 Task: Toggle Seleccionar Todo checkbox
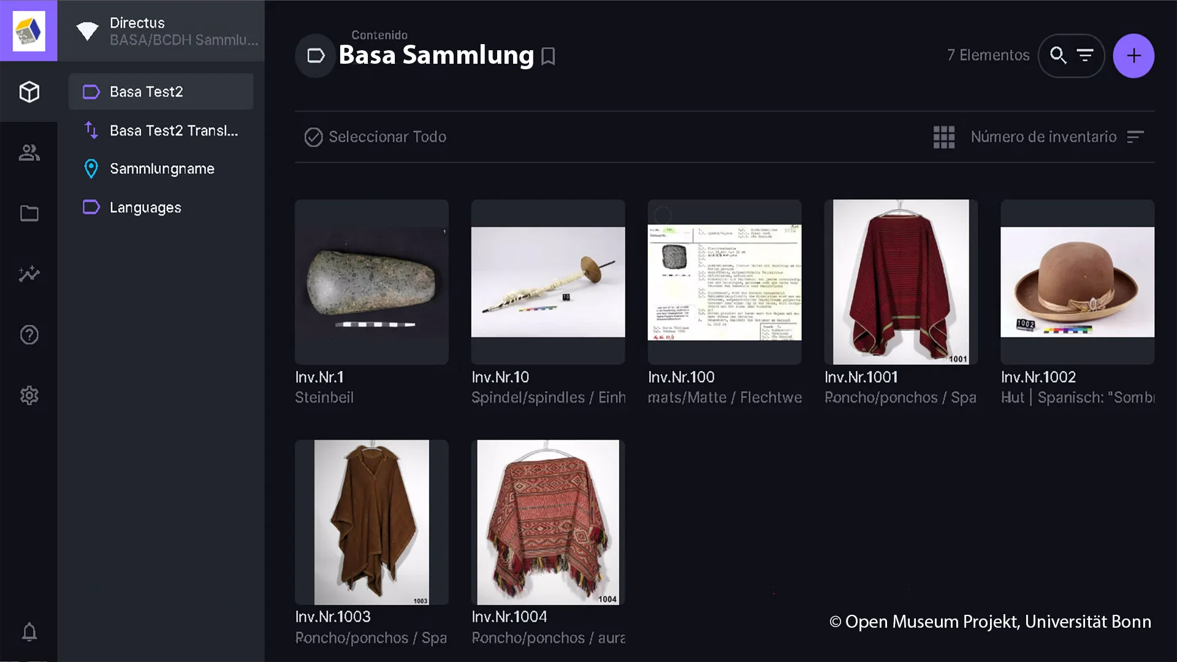[x=313, y=137]
